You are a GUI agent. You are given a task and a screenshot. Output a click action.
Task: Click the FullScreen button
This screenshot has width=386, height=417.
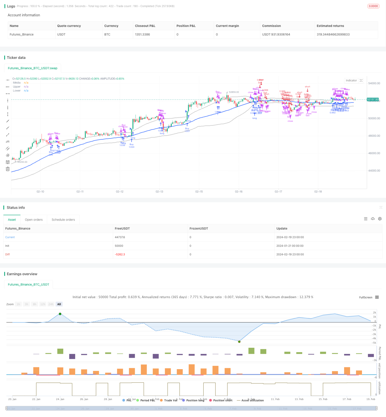[366, 297]
